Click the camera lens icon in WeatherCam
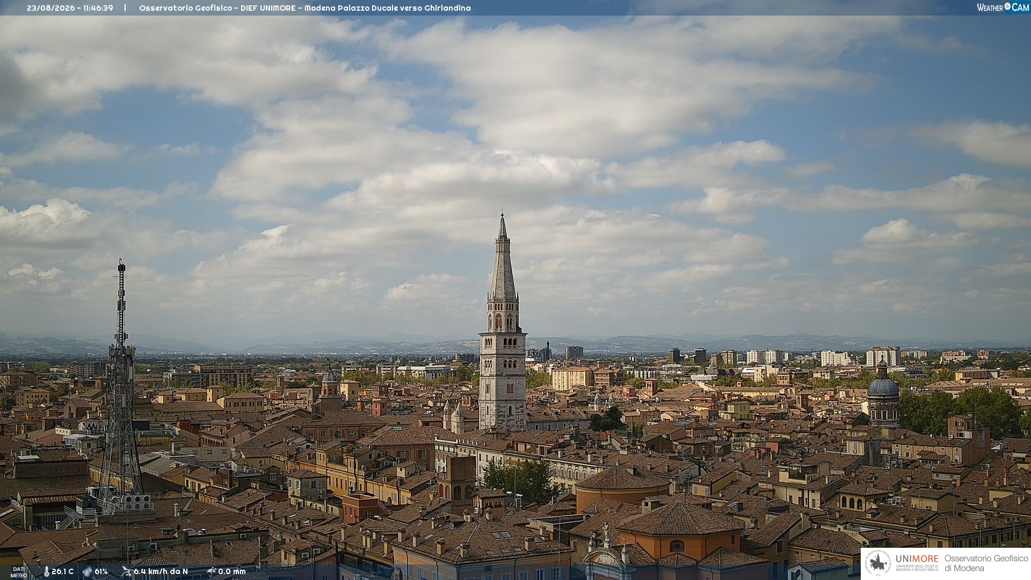The image size is (1031, 580). 1007,6
